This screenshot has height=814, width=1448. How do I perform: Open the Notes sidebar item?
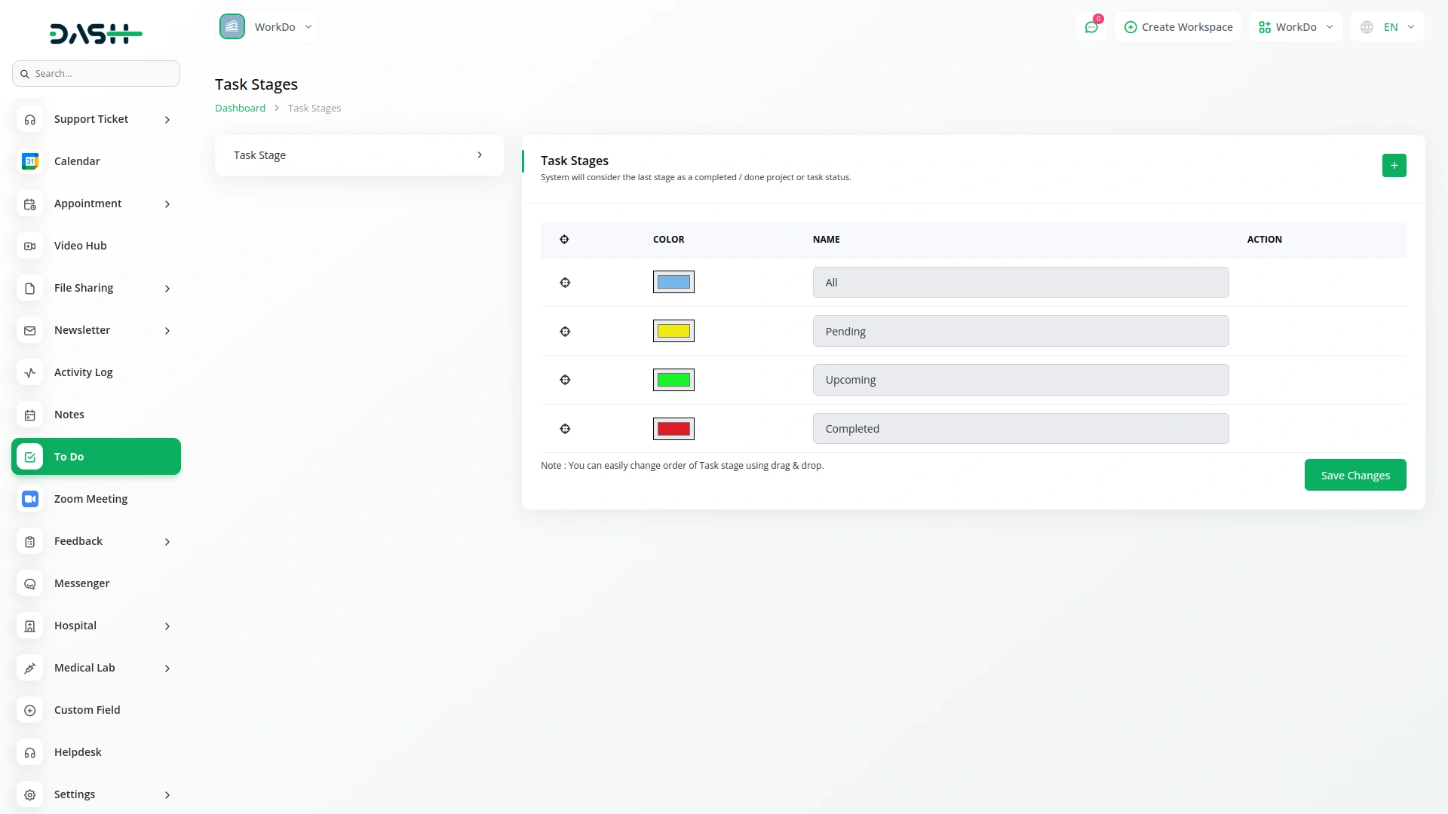pyautogui.click(x=69, y=415)
